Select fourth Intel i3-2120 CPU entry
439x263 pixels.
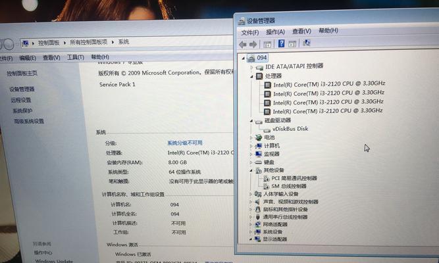point(327,111)
